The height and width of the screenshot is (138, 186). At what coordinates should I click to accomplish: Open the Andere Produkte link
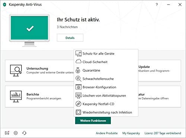coord(107,133)
